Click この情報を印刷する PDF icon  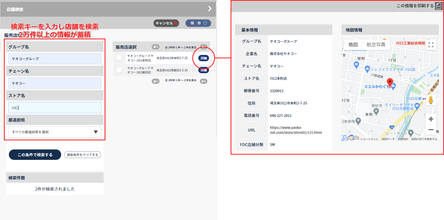(x=439, y=6)
